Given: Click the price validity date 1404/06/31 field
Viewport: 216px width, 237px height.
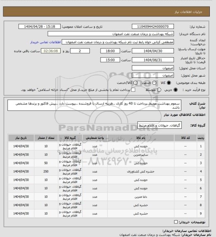Looking at the screenshot, I should click(x=153, y=60).
